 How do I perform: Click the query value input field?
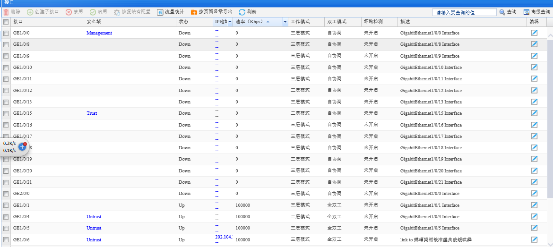(464, 12)
